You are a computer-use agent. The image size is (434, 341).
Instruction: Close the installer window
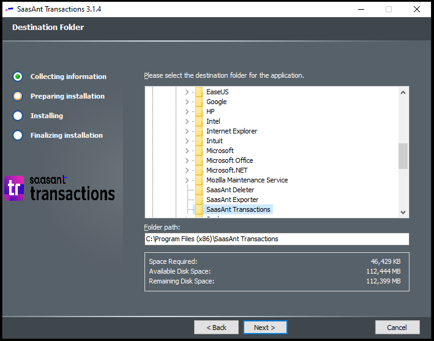(x=417, y=9)
